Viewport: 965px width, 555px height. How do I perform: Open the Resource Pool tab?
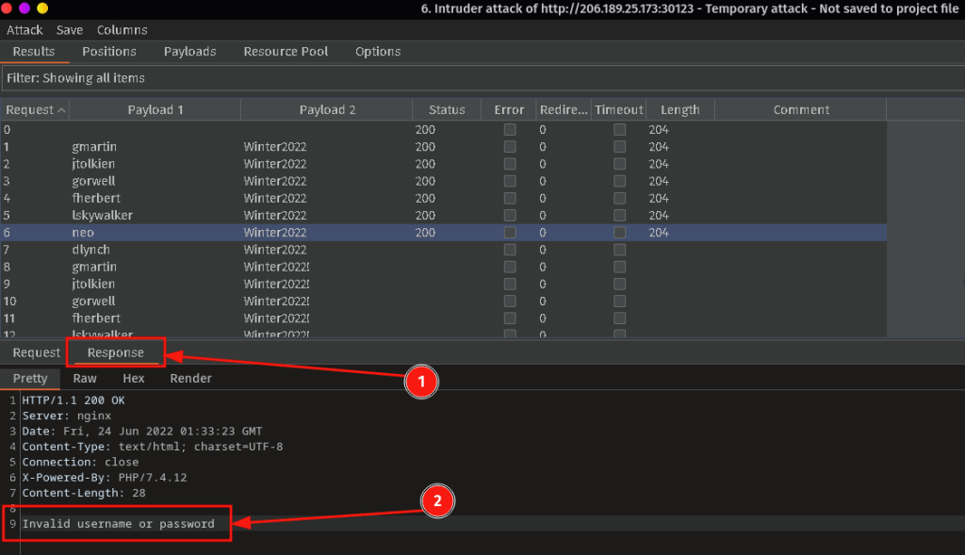286,52
